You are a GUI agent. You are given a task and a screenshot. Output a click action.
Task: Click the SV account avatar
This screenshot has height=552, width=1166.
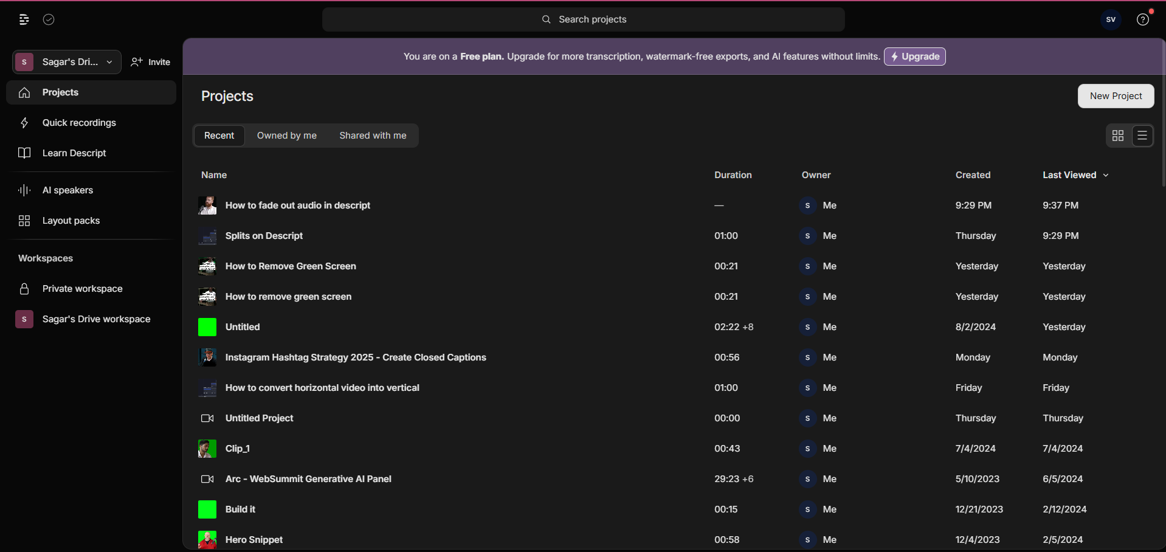tap(1111, 19)
